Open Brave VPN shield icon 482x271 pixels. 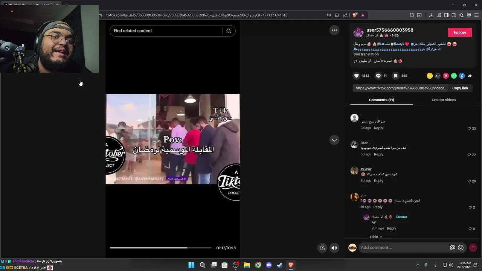click(469, 15)
